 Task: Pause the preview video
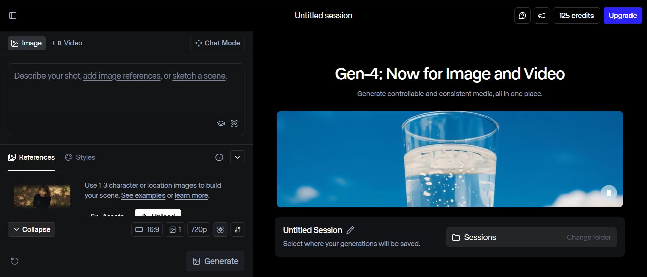609,193
